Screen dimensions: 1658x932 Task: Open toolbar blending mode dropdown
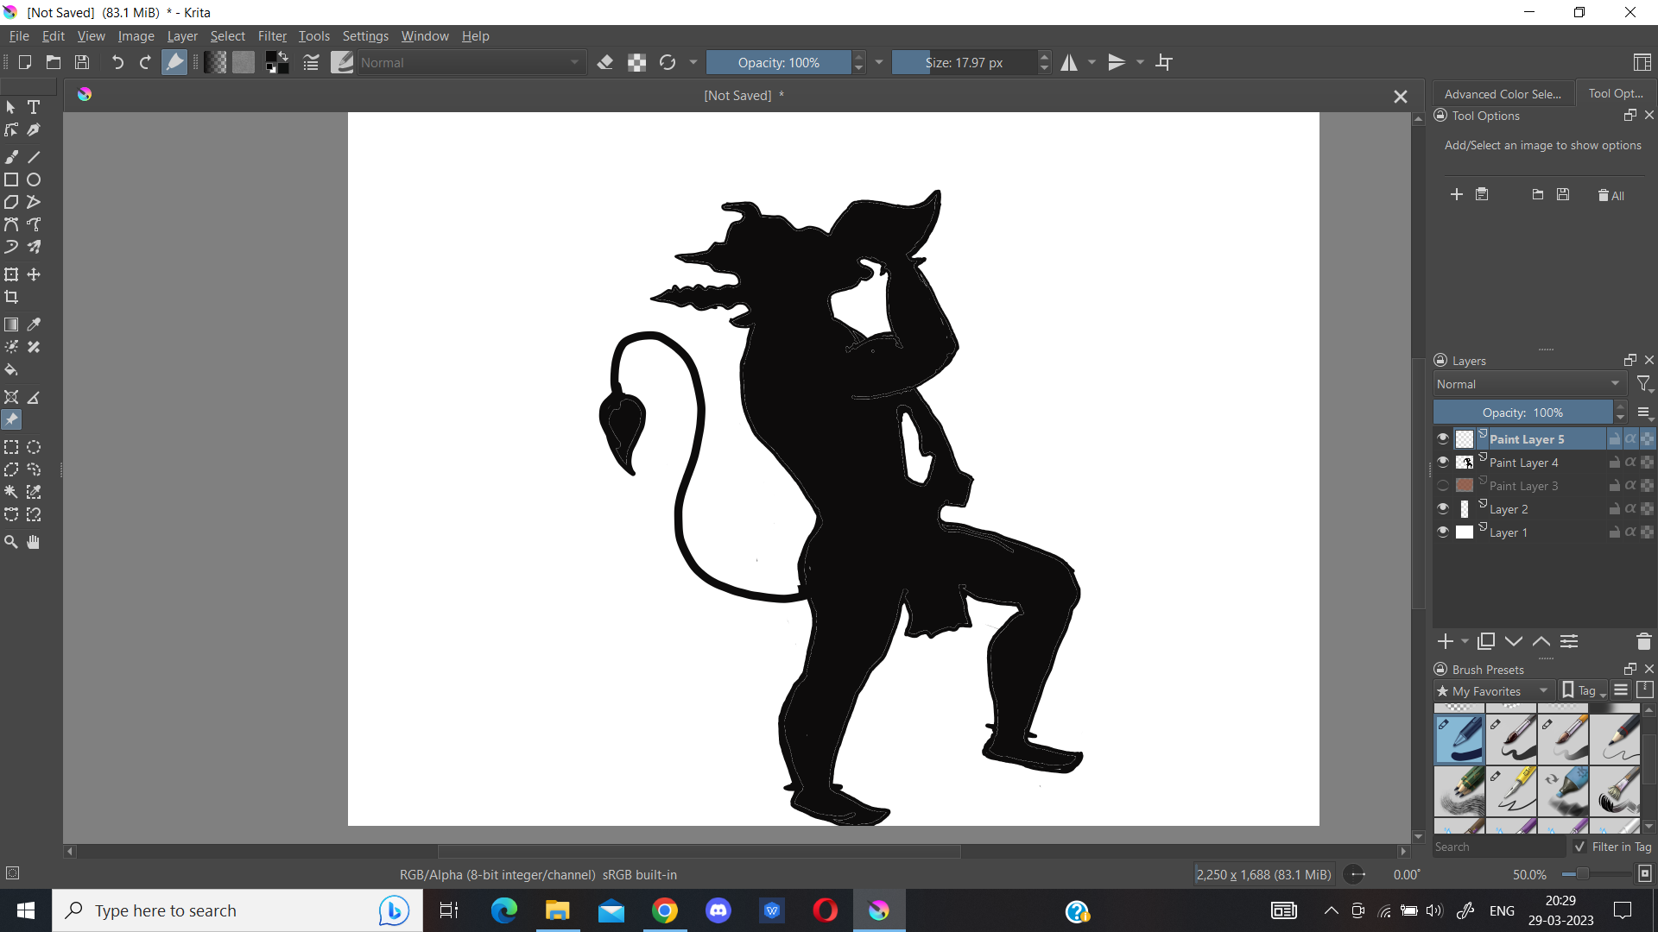point(471,62)
